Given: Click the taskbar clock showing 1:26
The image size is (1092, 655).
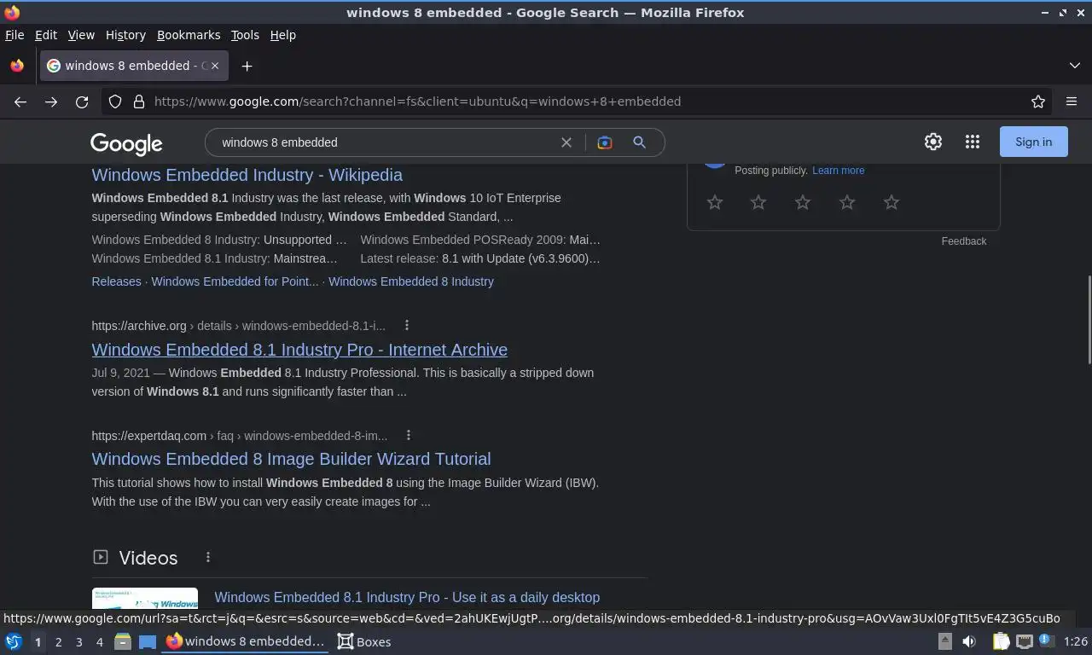Looking at the screenshot, I should coord(1076,642).
